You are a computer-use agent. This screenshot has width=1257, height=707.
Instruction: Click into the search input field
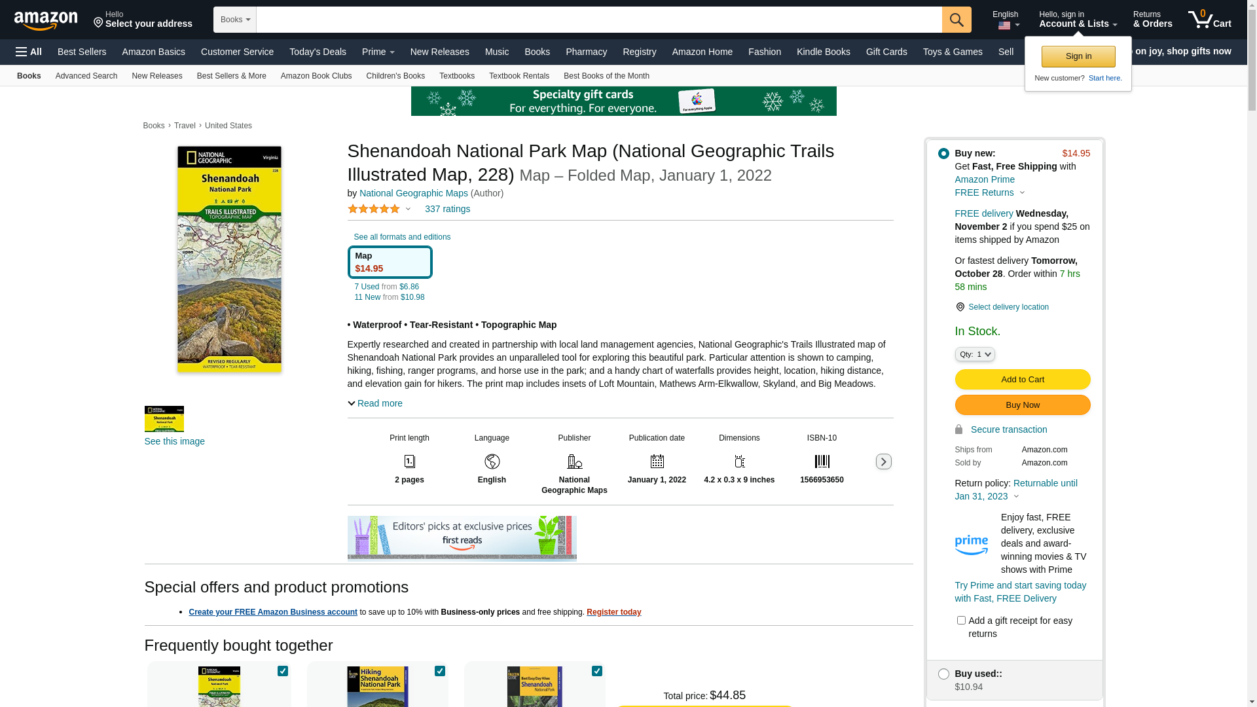[x=598, y=20]
